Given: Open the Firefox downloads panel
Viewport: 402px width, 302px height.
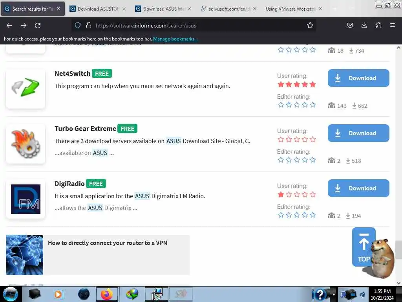Looking at the screenshot, I should click(x=364, y=26).
